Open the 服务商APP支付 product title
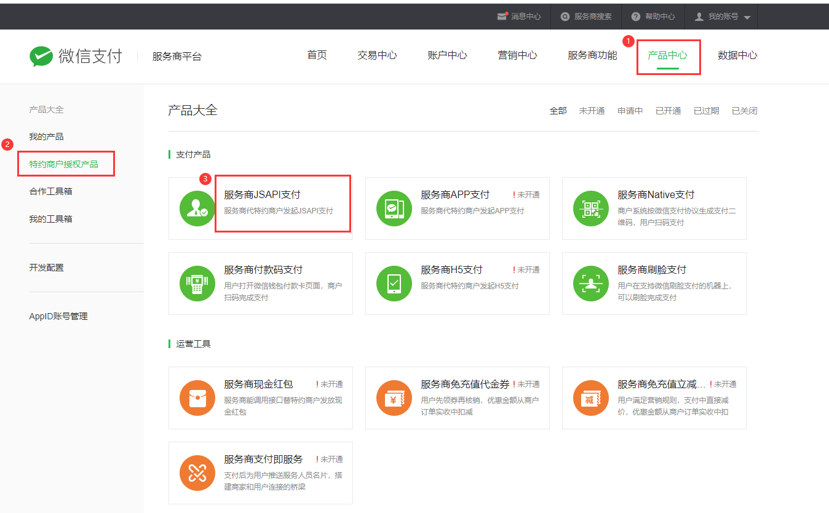Viewport: 829px width, 513px height. pyautogui.click(x=455, y=194)
